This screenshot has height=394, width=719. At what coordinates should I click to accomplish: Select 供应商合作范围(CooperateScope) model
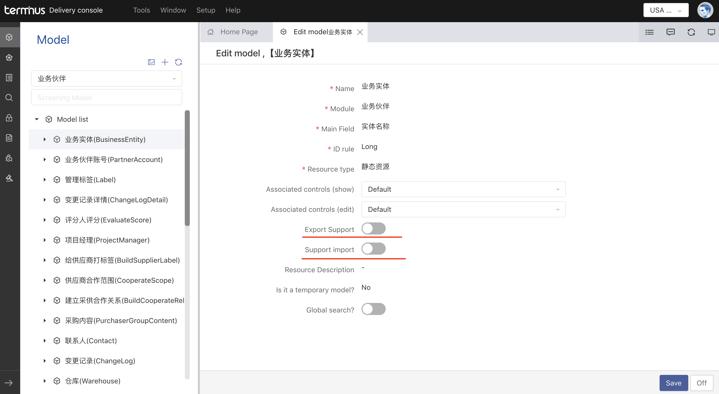click(x=120, y=281)
